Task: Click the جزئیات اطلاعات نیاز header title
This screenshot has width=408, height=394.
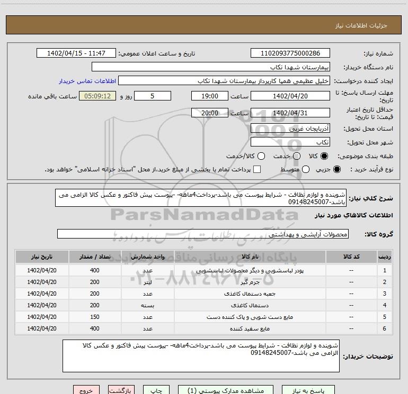Action: pyautogui.click(x=361, y=25)
